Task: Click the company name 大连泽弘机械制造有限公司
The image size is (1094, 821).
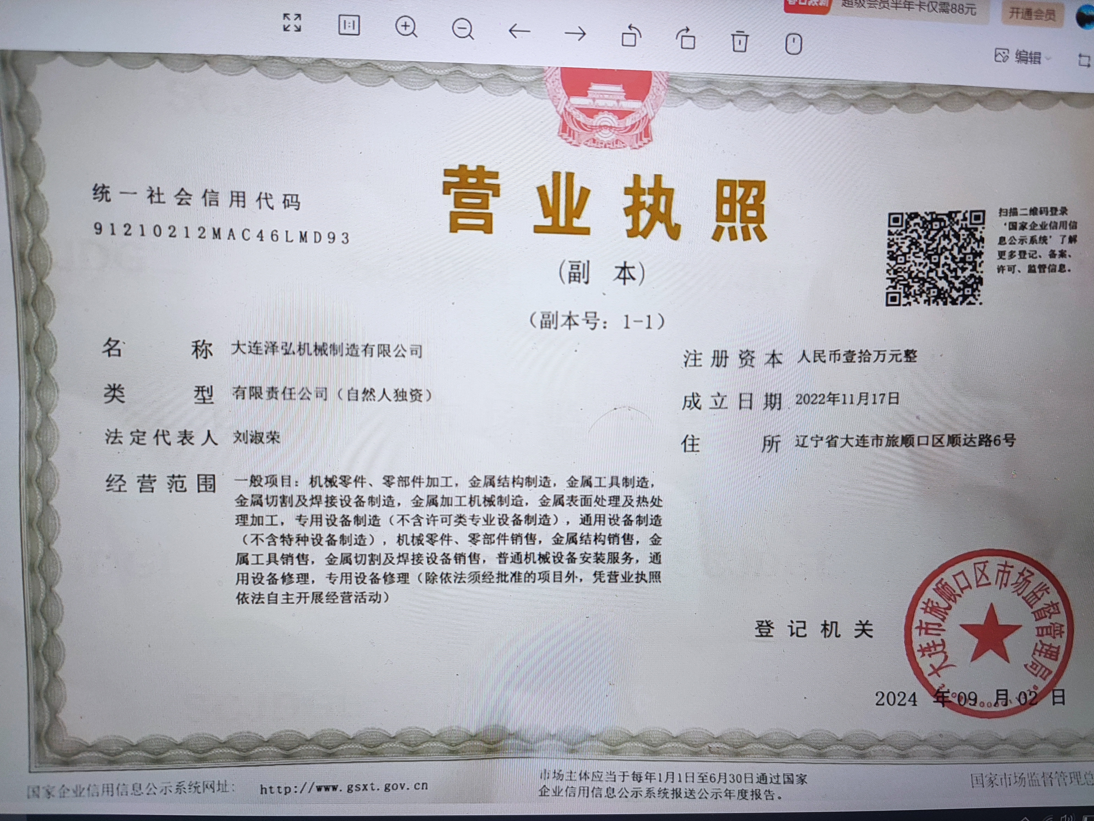Action: [x=327, y=350]
